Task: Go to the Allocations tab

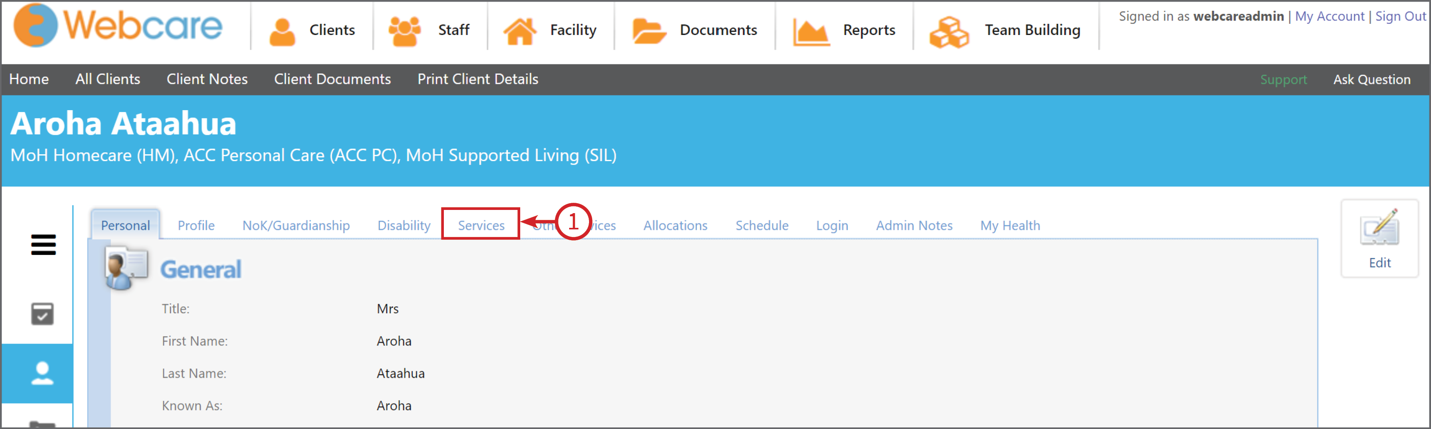Action: (x=675, y=225)
